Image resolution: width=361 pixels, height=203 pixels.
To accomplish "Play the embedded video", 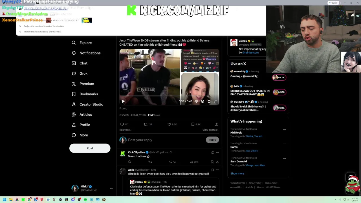I will pyautogui.click(x=123, y=101).
